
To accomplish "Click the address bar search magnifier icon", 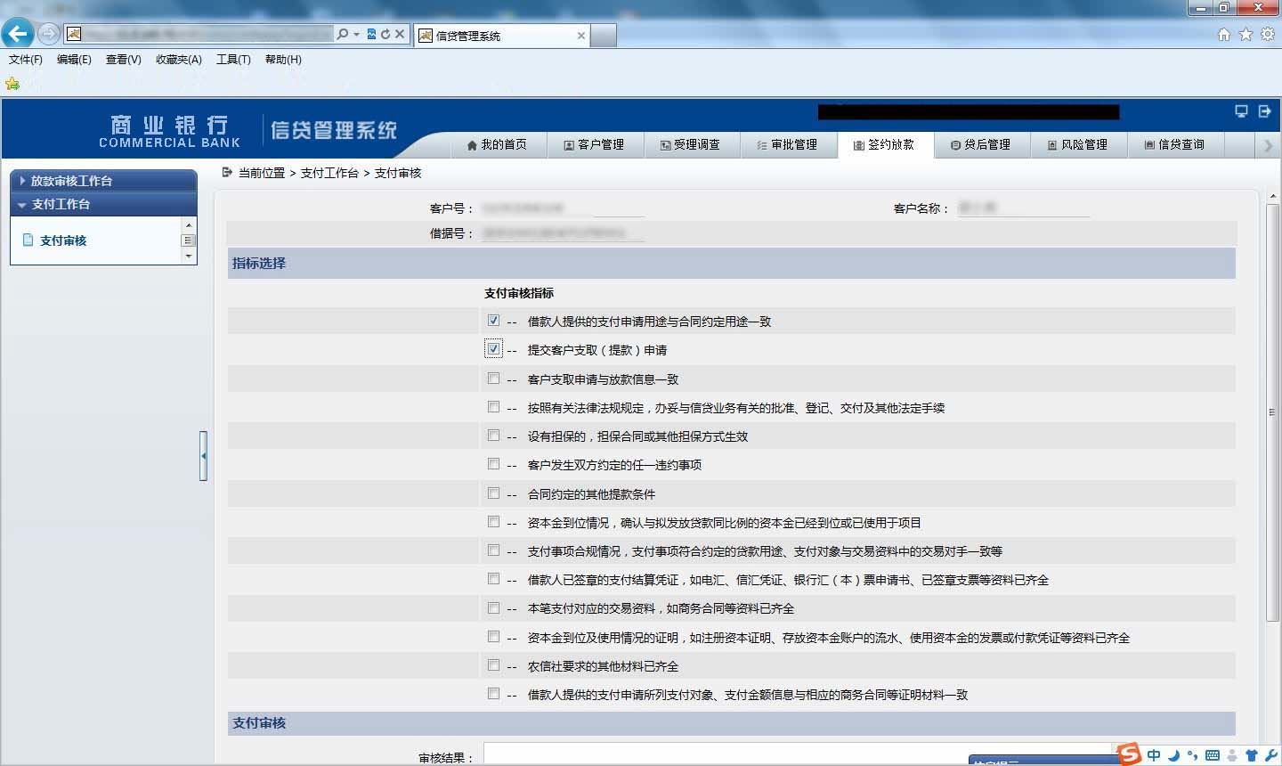I will (342, 34).
